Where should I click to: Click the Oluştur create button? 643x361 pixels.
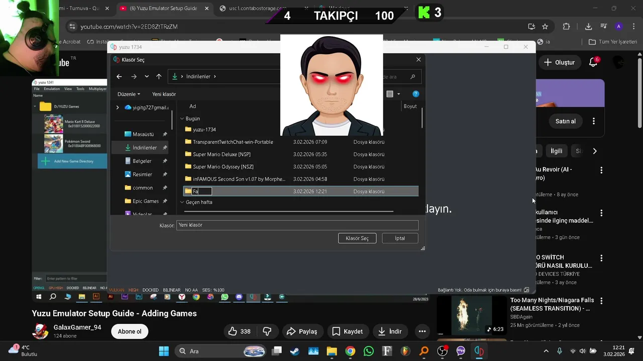click(559, 62)
